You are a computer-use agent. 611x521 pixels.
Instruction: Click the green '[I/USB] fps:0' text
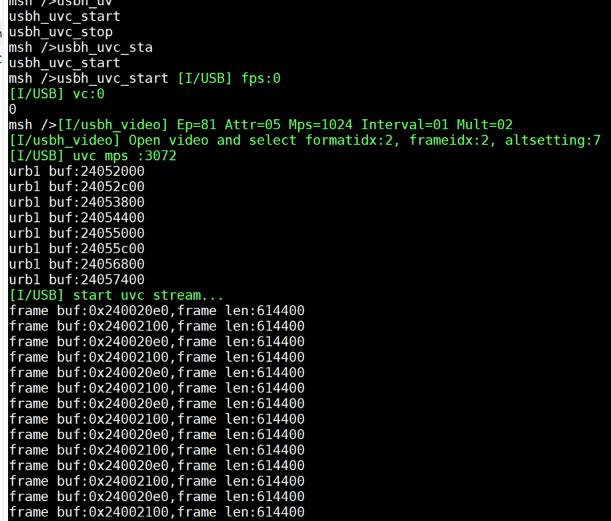point(229,79)
